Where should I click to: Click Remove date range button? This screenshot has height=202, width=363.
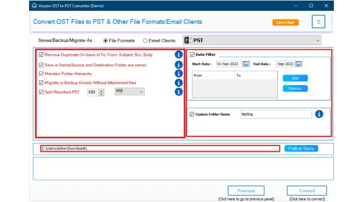295,88
